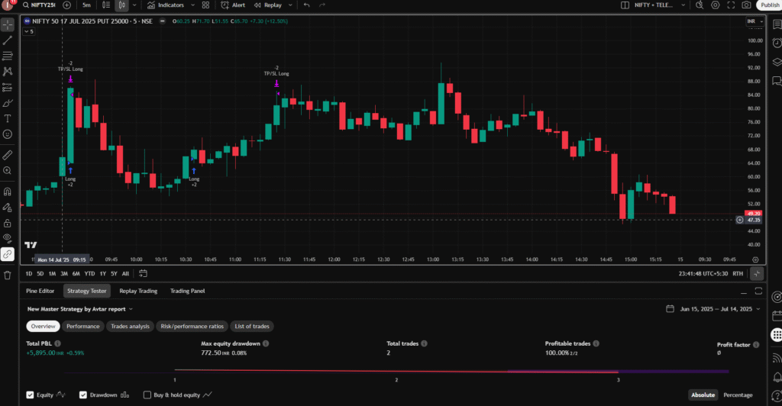Open the Replay Trading tab
Image resolution: width=782 pixels, height=406 pixels.
coord(138,291)
